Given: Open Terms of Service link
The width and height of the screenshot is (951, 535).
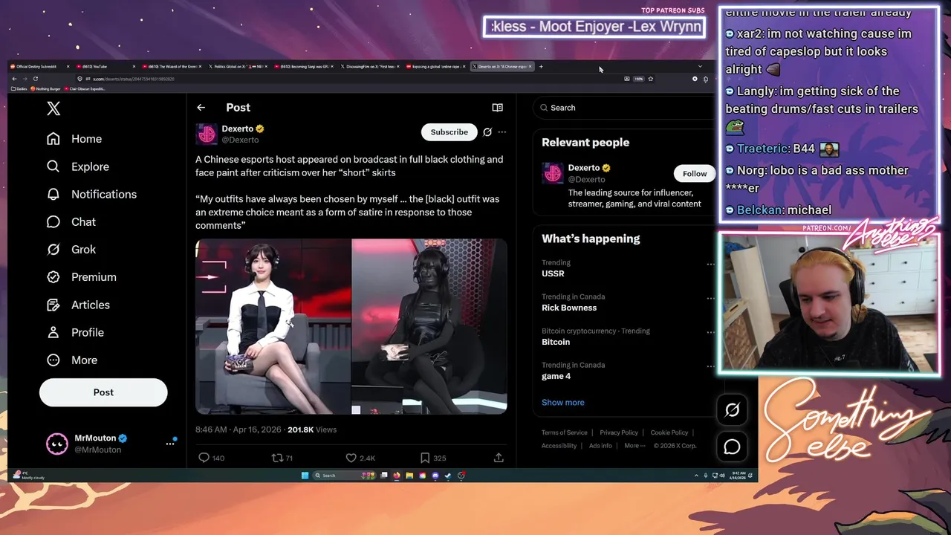Looking at the screenshot, I should 564,432.
